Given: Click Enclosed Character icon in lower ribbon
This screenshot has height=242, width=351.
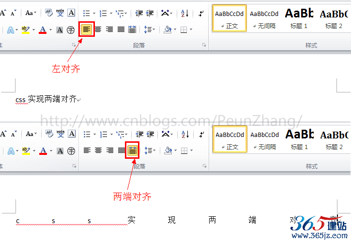Looking at the screenshot, I should pos(71,151).
